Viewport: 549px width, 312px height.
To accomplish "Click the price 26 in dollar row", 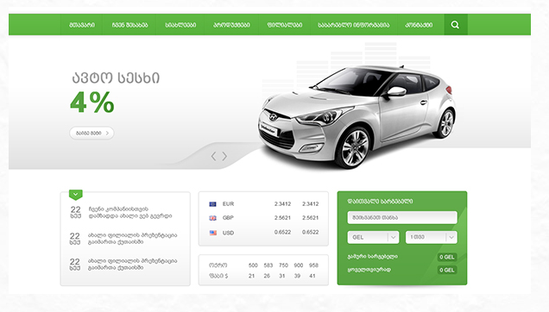I will (x=267, y=276).
